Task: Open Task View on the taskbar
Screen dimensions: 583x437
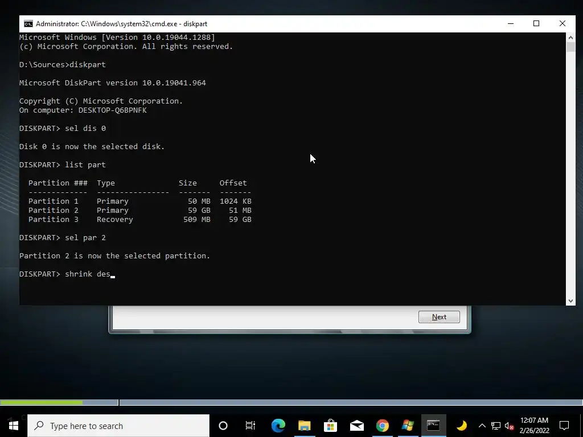Action: pyautogui.click(x=251, y=426)
